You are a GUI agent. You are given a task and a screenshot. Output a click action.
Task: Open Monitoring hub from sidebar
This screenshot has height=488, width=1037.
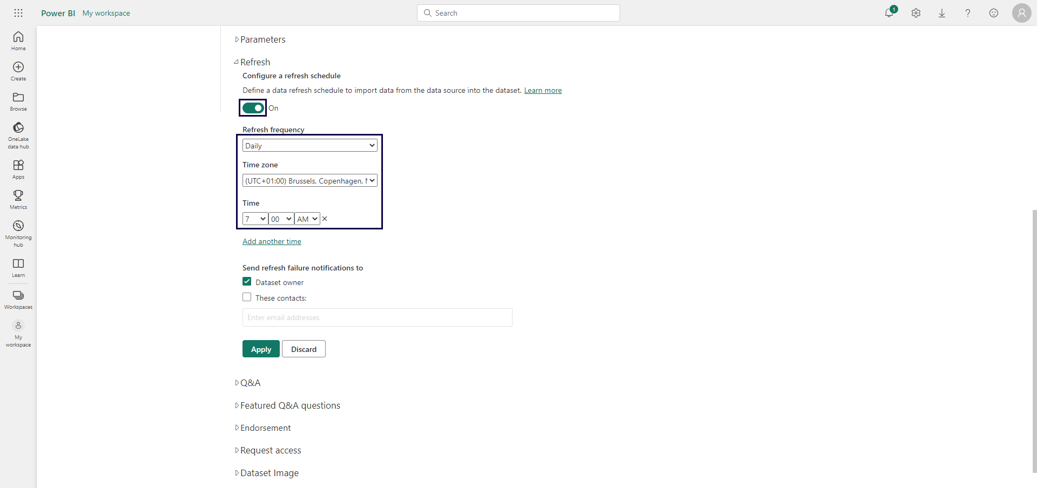click(18, 233)
